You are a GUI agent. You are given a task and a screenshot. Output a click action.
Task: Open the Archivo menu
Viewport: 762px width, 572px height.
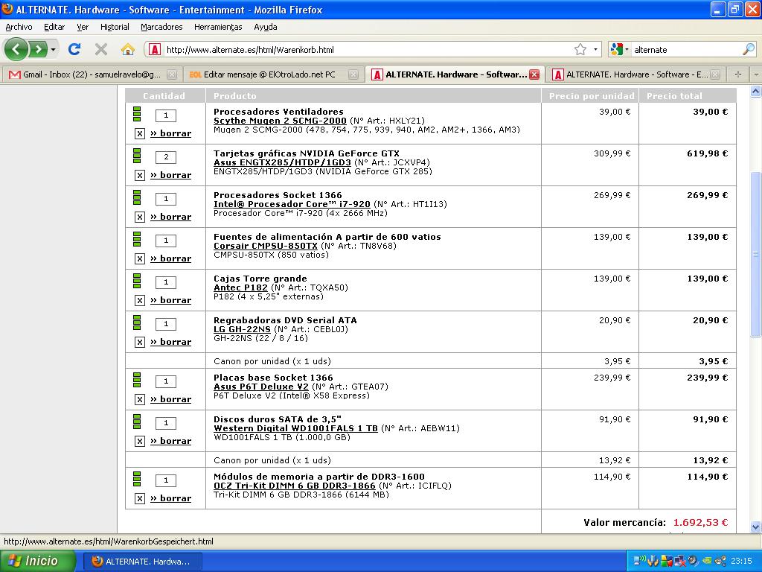[x=19, y=27]
